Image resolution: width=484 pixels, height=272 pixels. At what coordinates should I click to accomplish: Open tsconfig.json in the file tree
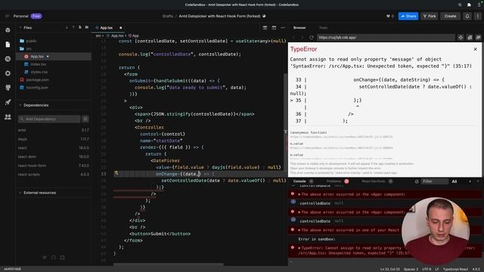pos(37,88)
